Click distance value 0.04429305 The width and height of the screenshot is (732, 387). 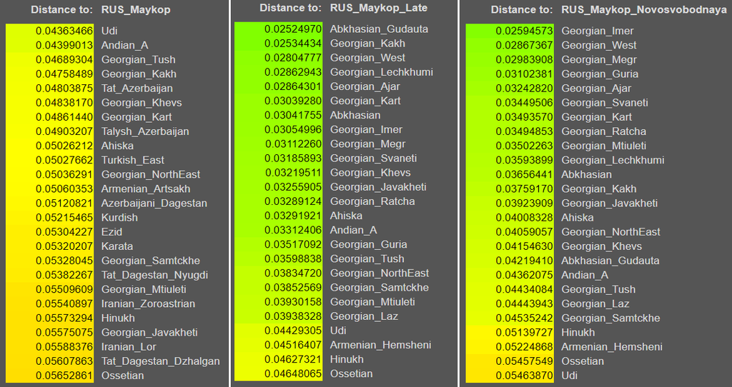point(292,331)
